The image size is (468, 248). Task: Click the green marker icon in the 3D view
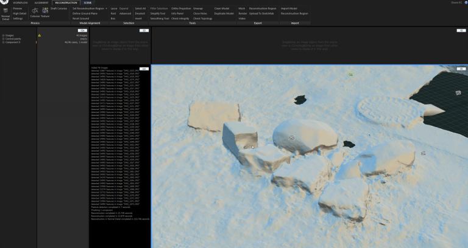[350, 74]
